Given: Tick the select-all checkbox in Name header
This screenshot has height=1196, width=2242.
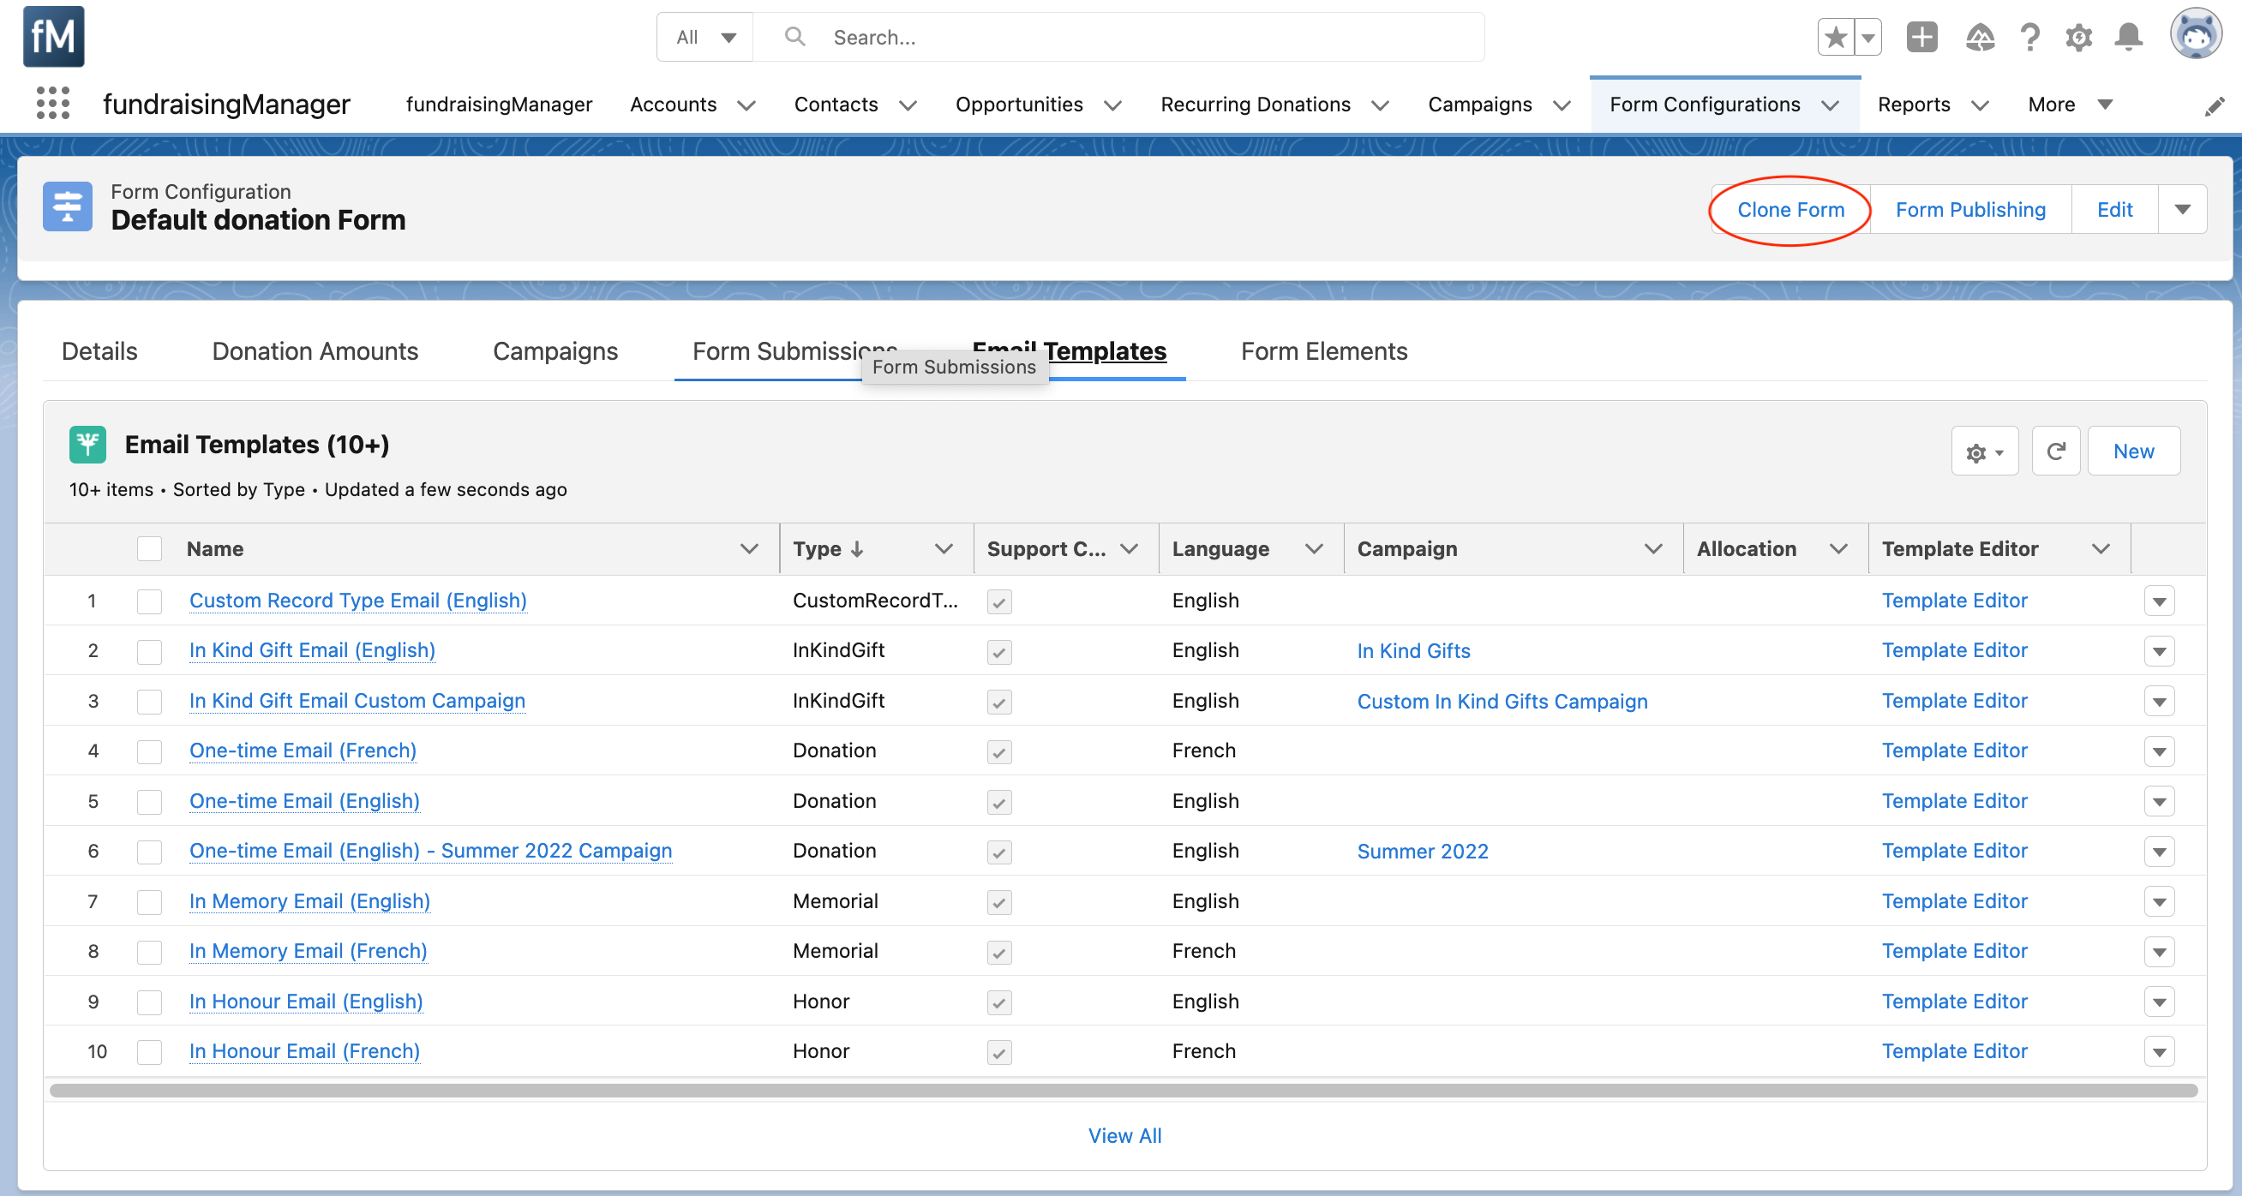Looking at the screenshot, I should tap(150, 549).
